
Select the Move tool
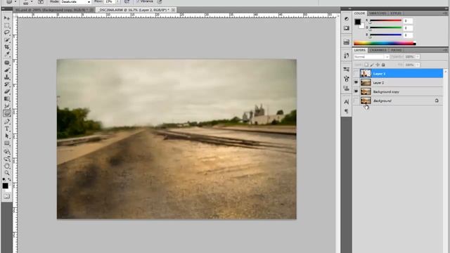pos(7,18)
